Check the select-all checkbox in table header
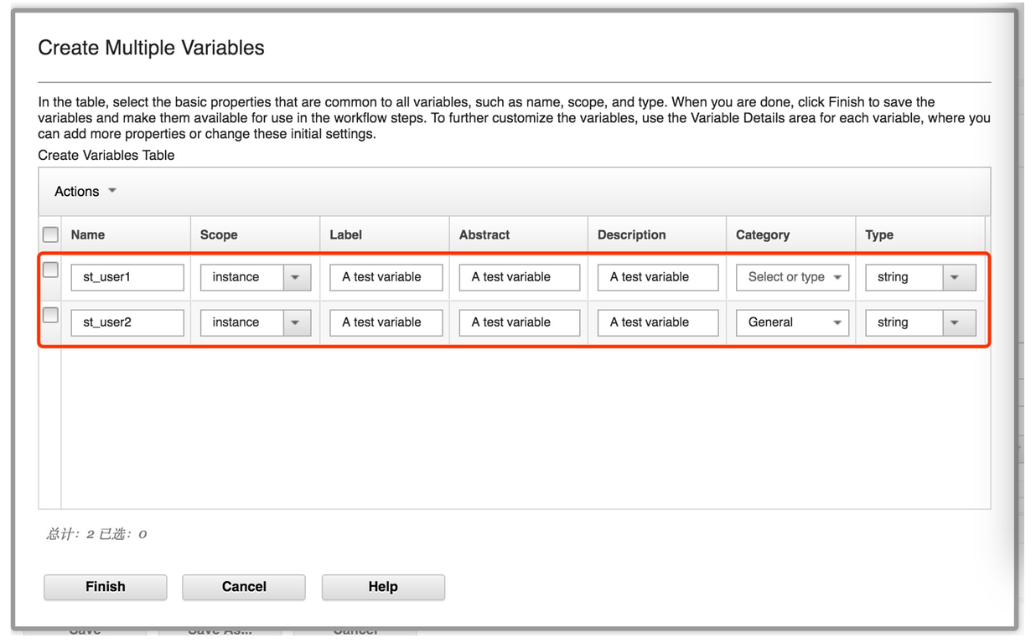Image resolution: width=1036 pixels, height=643 pixels. tap(49, 234)
